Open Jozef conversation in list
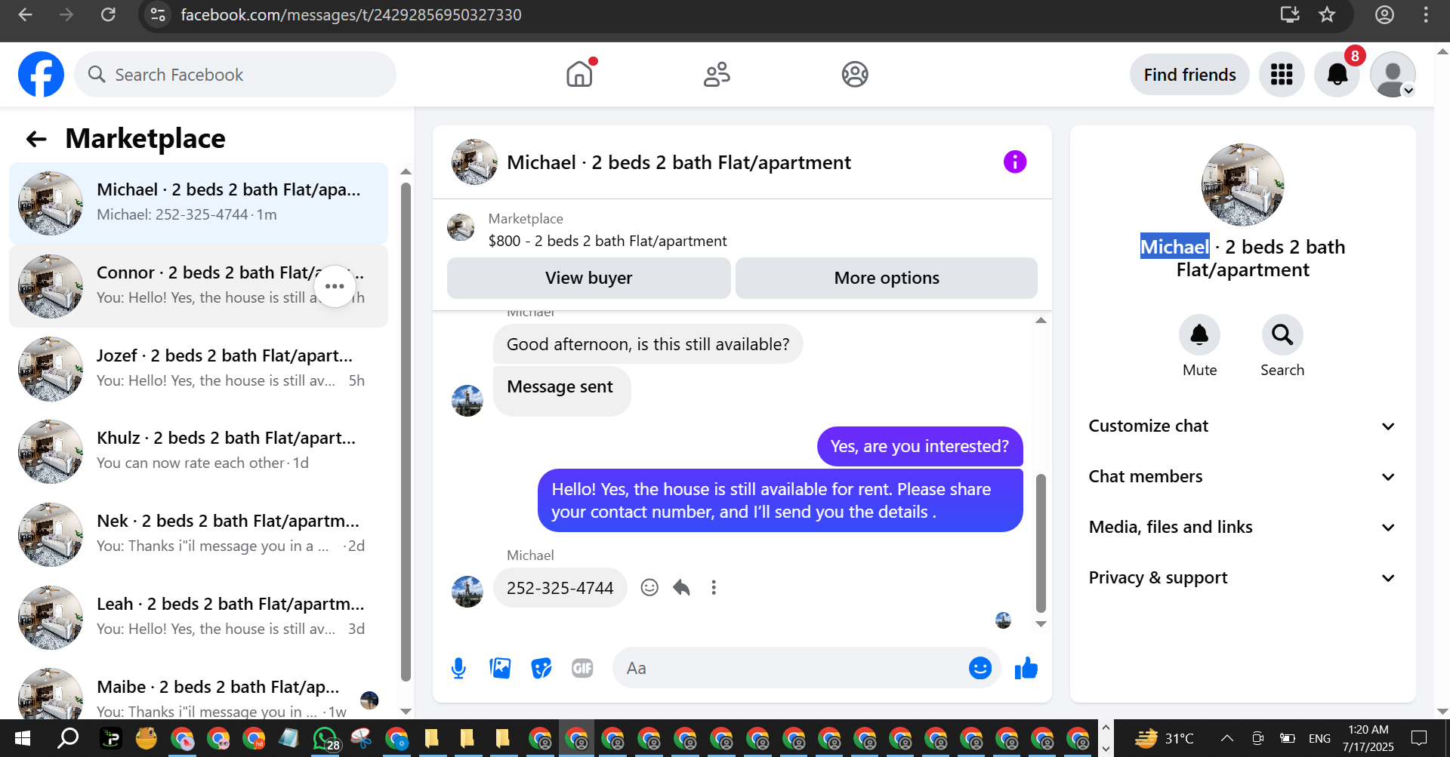The image size is (1450, 757). click(x=199, y=368)
